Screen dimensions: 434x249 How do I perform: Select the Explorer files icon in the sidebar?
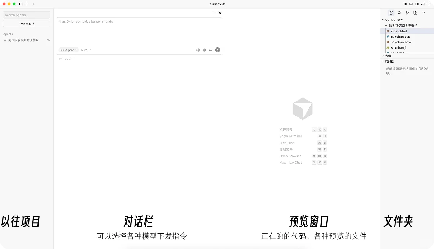pos(391,13)
